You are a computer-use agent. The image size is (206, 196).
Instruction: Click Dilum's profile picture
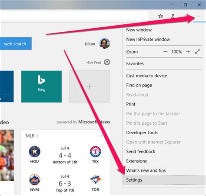coord(104,43)
